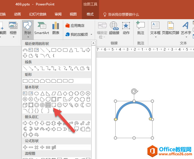194x159 pixels.
Task: Click the shape gallery scroll-up arrow
Action: (93, 43)
